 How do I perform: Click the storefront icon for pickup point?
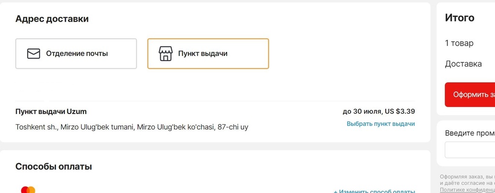[165, 53]
